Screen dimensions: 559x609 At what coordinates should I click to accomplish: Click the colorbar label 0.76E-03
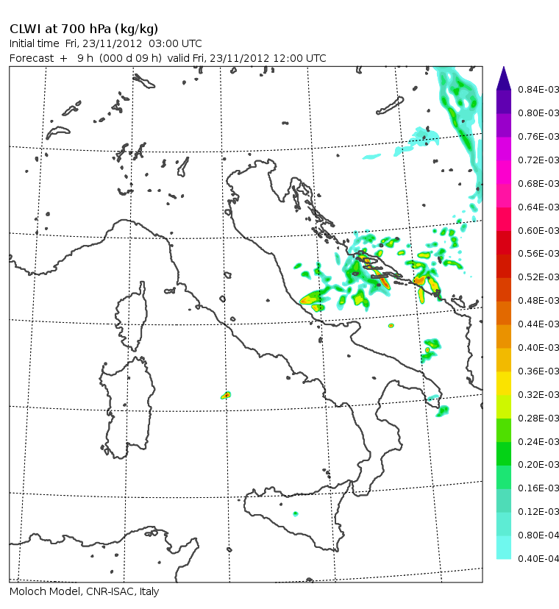538,137
